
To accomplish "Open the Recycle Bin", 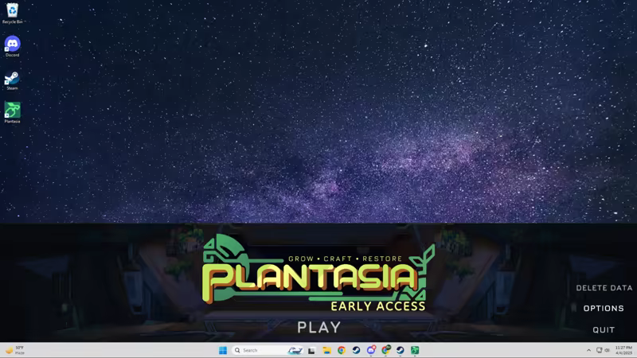I will 12,12.
